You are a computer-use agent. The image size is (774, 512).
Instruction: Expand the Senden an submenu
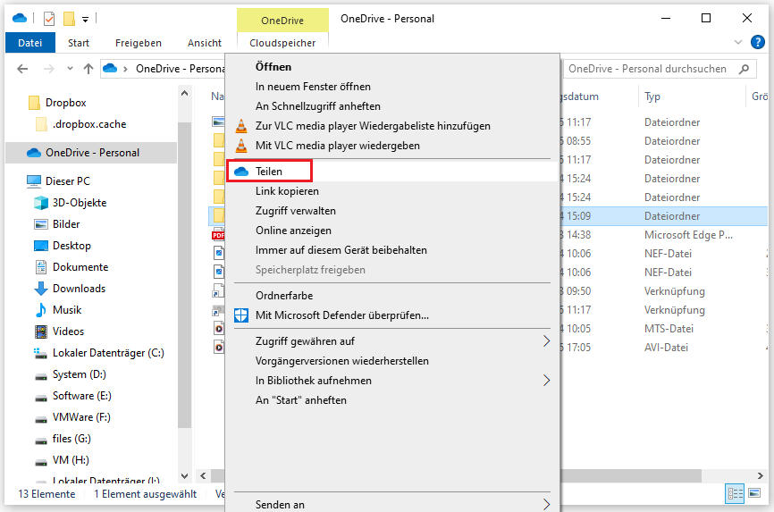392,504
